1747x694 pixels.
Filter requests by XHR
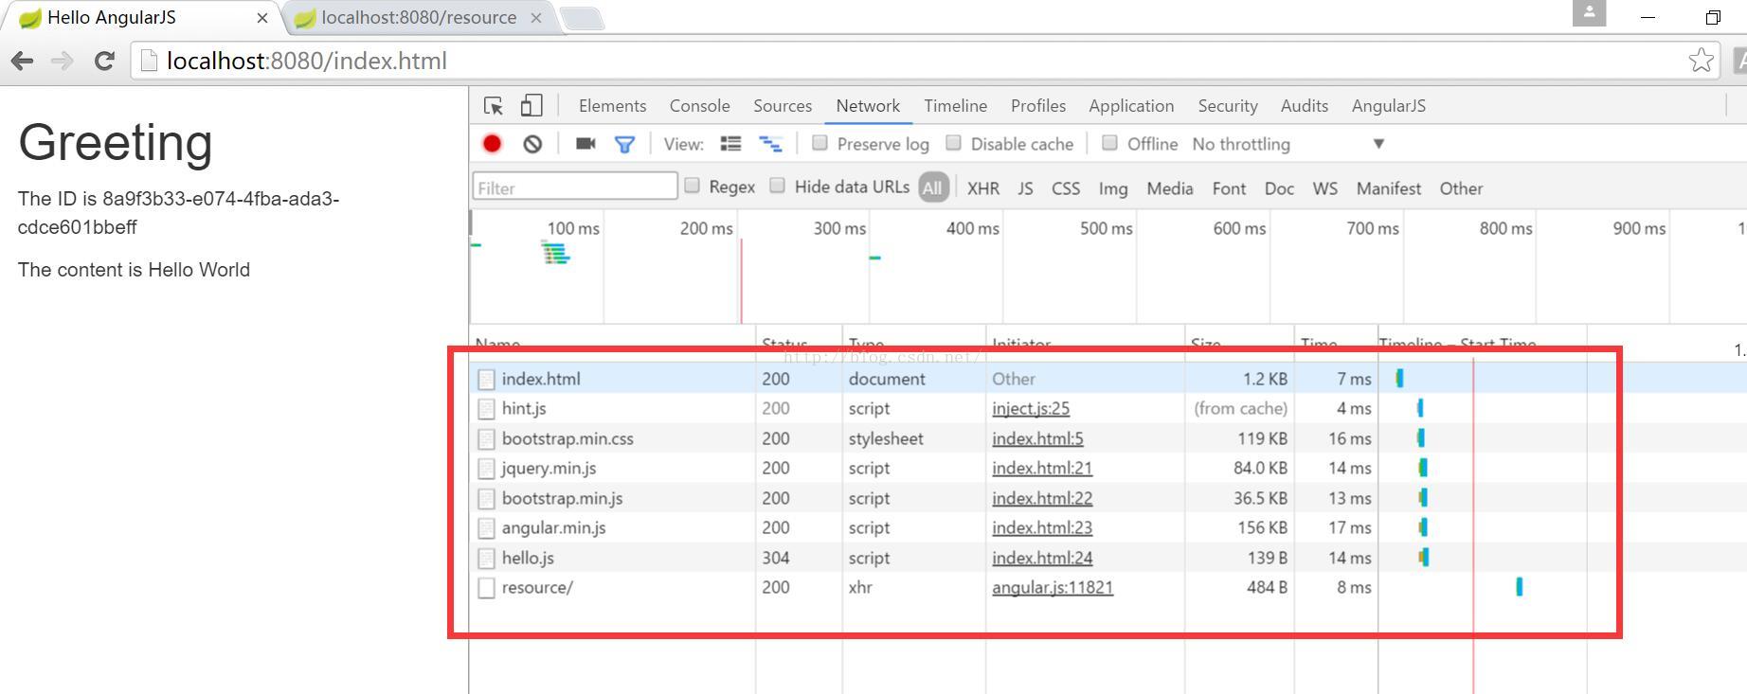coord(983,188)
